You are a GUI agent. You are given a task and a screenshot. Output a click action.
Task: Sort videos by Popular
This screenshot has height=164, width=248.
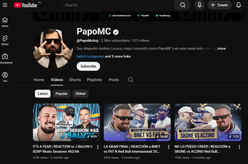click(62, 94)
